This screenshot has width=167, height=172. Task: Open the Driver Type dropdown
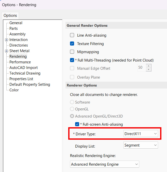(141, 134)
